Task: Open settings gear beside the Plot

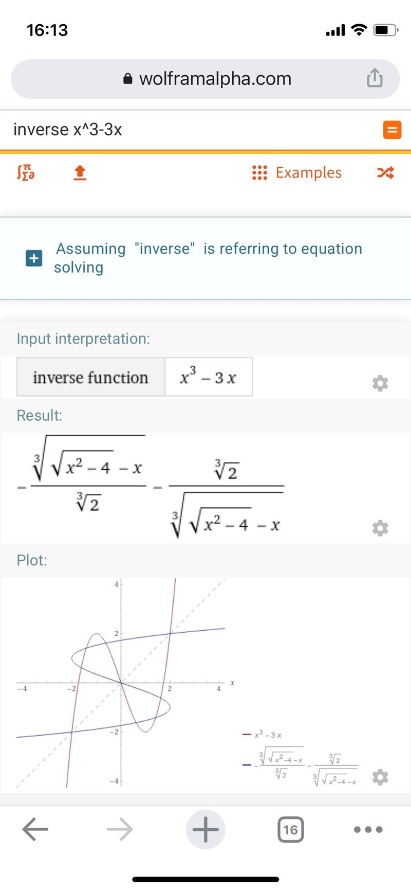Action: point(380,777)
